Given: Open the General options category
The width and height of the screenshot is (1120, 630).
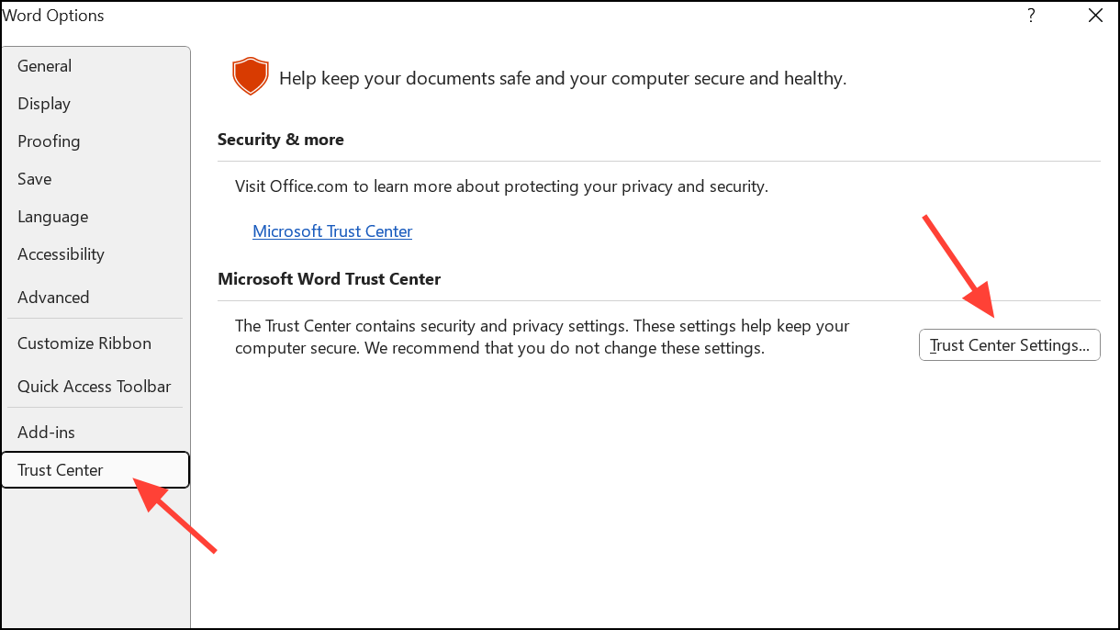Looking at the screenshot, I should click(95, 66).
